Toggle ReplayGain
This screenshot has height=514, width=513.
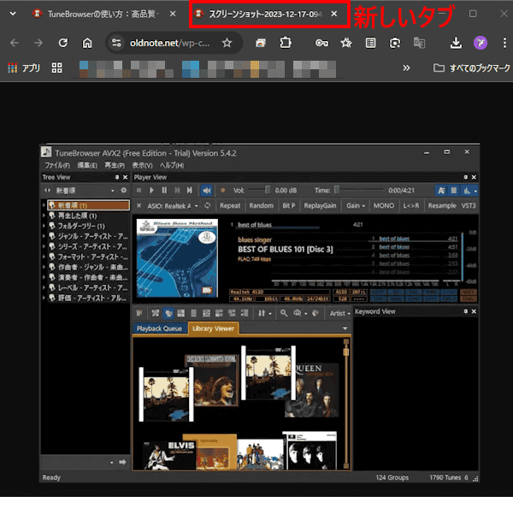point(320,206)
